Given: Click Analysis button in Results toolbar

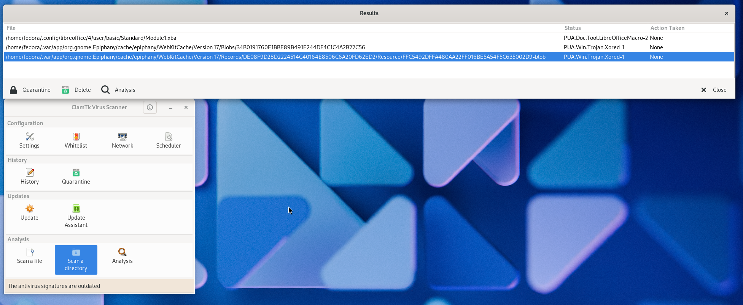Looking at the screenshot, I should pos(118,90).
